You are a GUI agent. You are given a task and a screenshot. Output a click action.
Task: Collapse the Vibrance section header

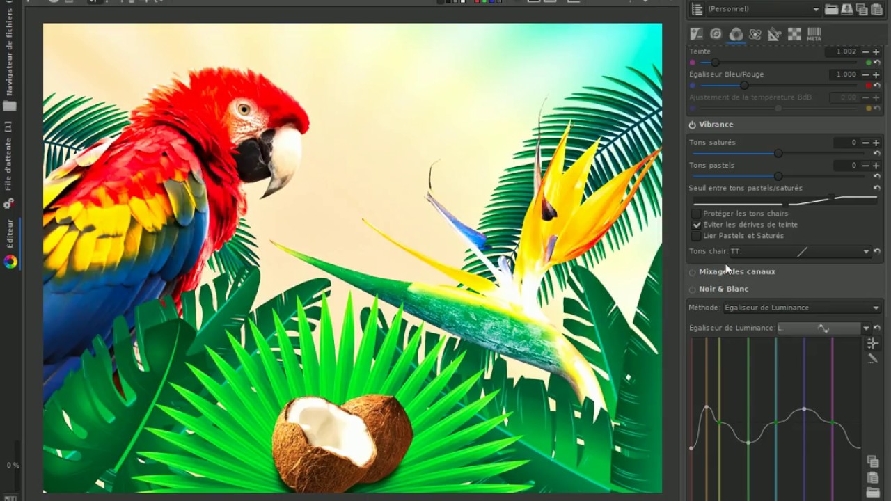tap(716, 125)
